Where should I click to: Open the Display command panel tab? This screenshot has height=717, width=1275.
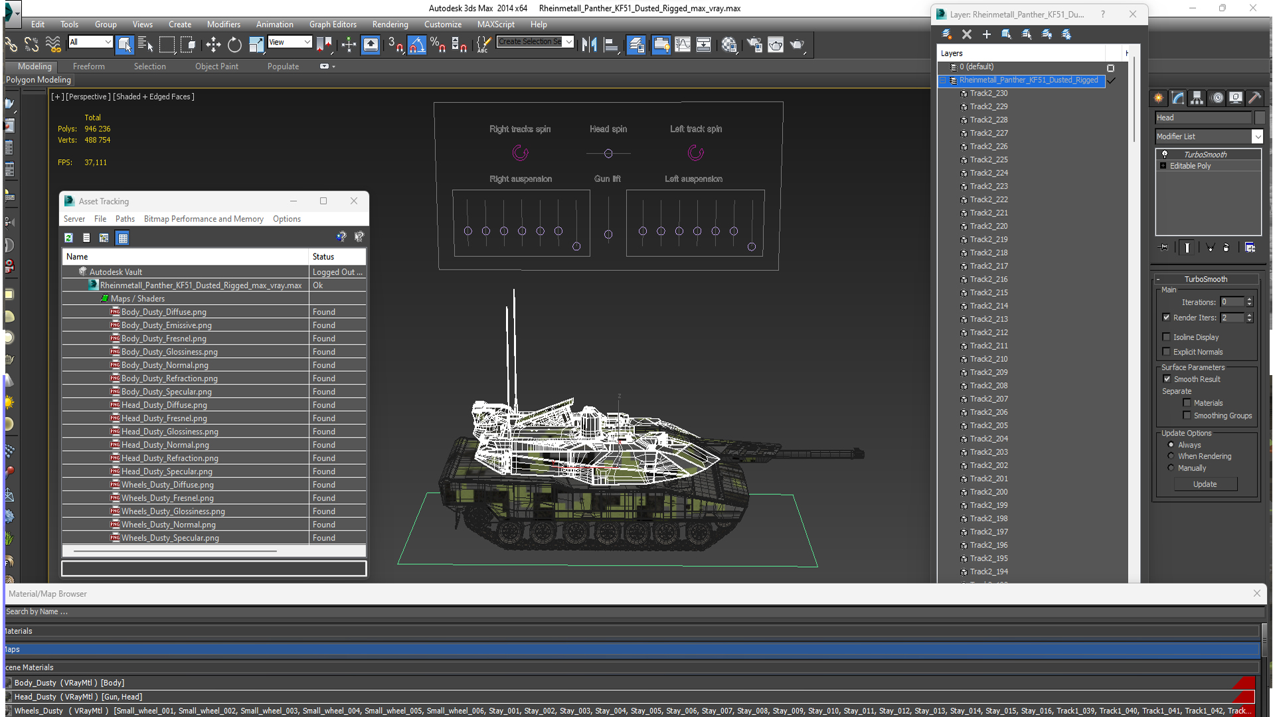1236,98
